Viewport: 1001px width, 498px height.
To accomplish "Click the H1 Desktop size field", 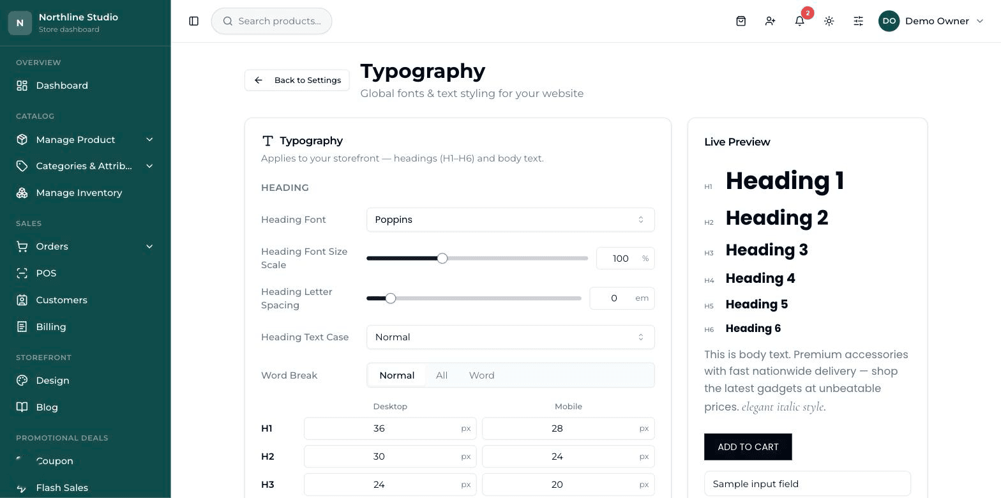I will pyautogui.click(x=390, y=428).
